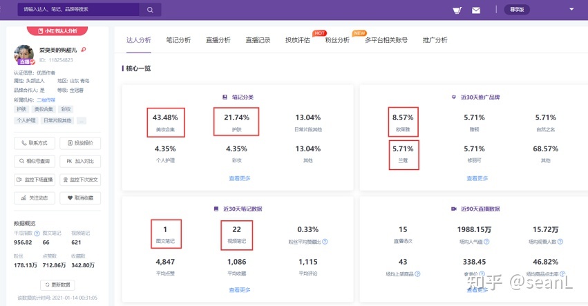
Task: Click the 护肤 tag in profile
Action: [x=21, y=109]
